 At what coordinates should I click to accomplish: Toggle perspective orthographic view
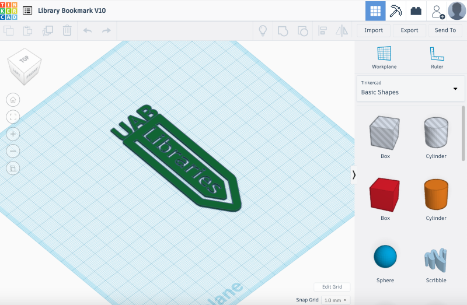13,168
